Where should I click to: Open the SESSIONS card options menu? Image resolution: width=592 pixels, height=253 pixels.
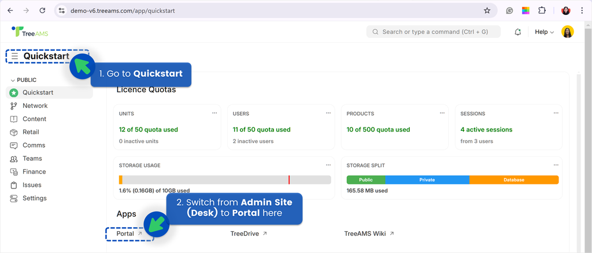[x=556, y=113]
